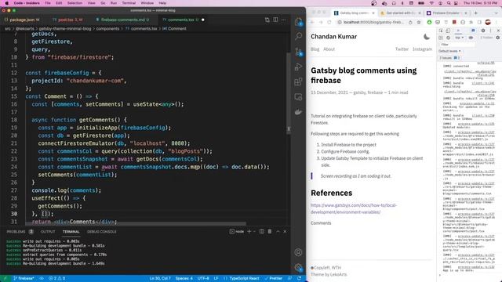Open the Extensions view in activity bar
Screen dimensions: 502x282
298,81
